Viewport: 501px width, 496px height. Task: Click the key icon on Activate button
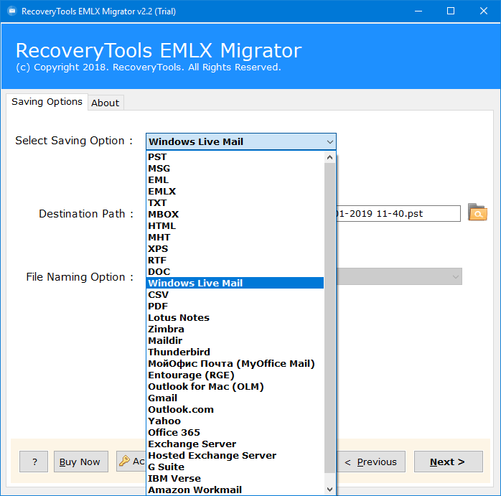[x=124, y=461]
